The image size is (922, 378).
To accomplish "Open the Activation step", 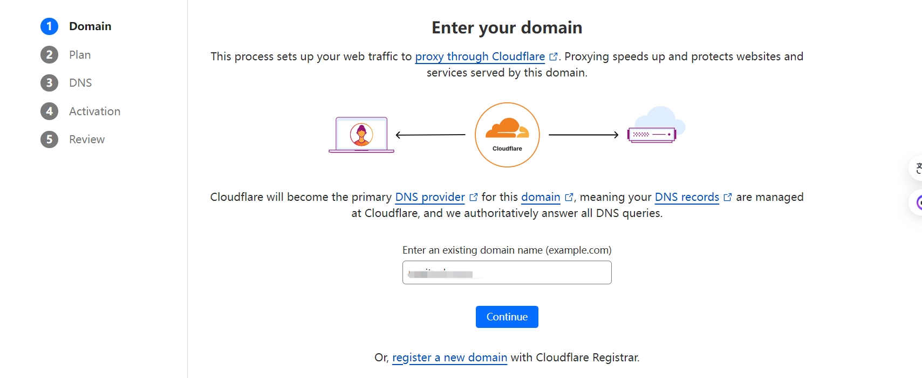I will pos(94,111).
